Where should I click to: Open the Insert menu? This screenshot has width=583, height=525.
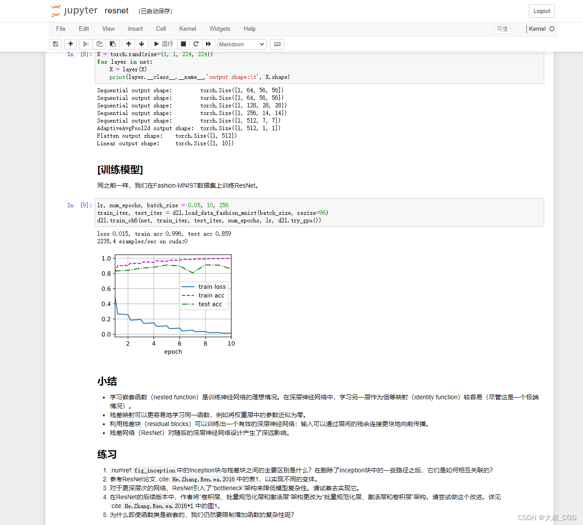coord(135,29)
